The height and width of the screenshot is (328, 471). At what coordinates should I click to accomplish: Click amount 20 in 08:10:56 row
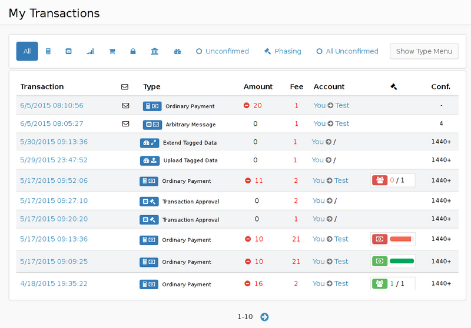257,105
